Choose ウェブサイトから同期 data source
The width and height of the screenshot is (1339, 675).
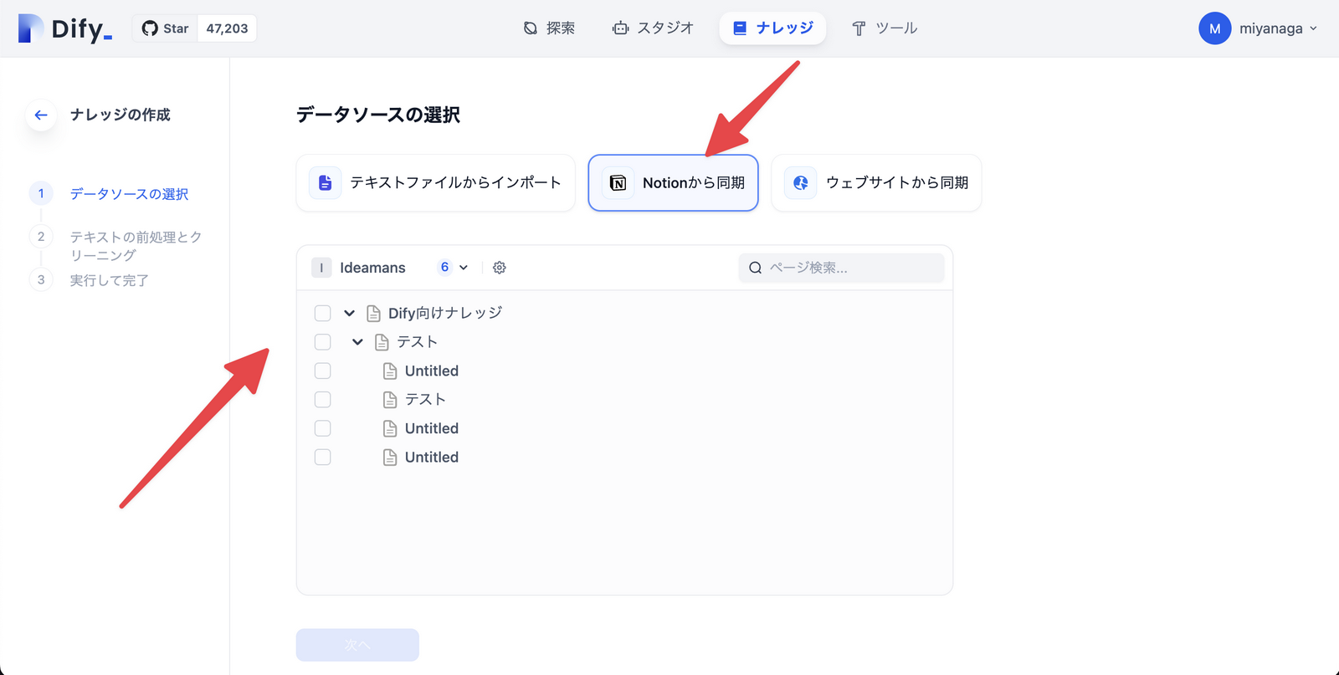(x=876, y=182)
